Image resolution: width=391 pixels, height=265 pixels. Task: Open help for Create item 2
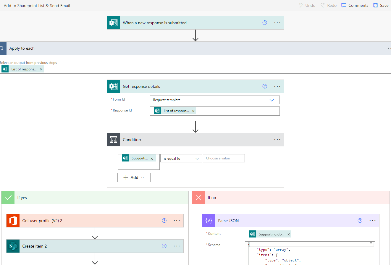coord(164,246)
